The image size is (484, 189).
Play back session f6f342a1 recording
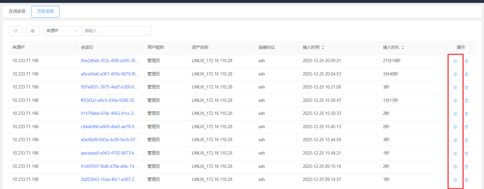[x=455, y=101]
